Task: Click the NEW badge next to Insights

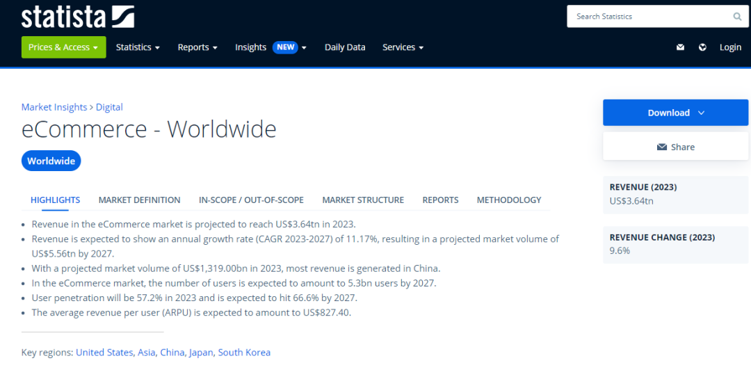Action: (286, 47)
